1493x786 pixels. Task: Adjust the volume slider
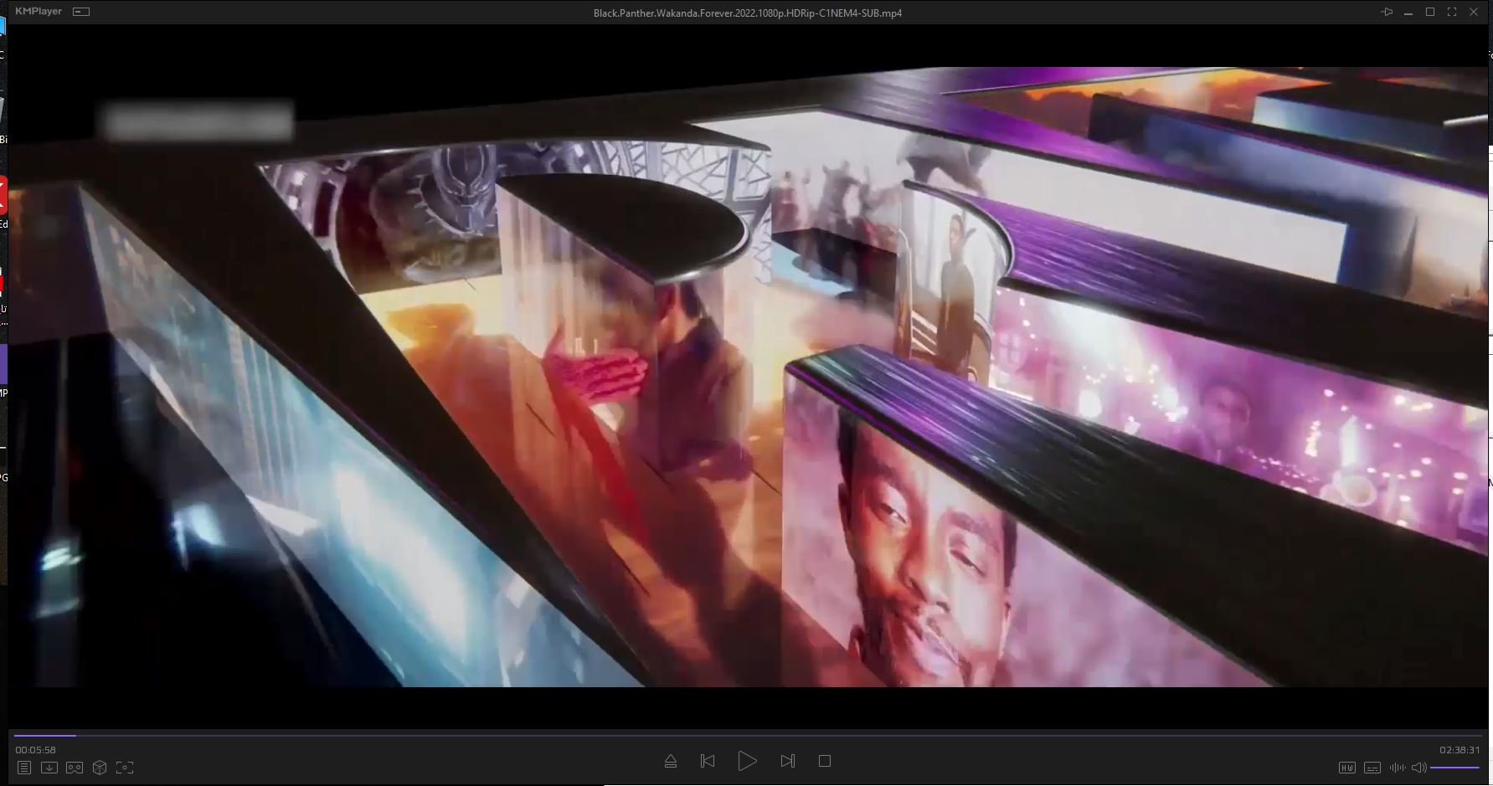pyautogui.click(x=1454, y=768)
